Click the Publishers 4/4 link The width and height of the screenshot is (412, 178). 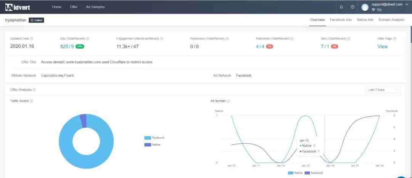pos(260,47)
